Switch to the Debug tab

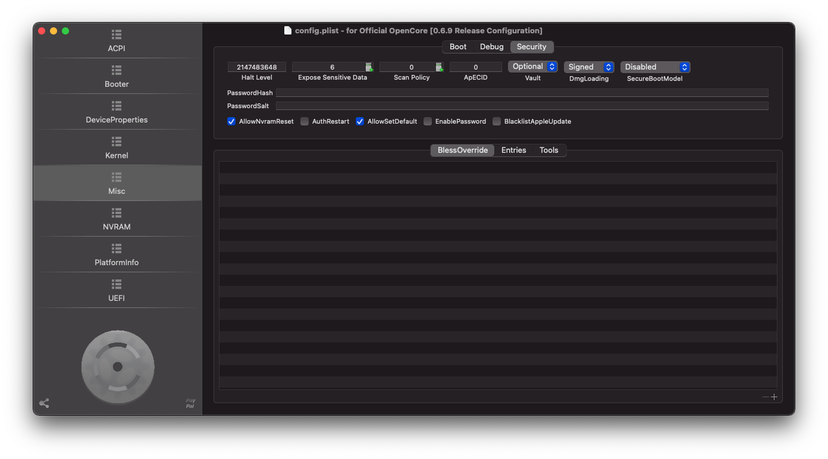pos(491,47)
